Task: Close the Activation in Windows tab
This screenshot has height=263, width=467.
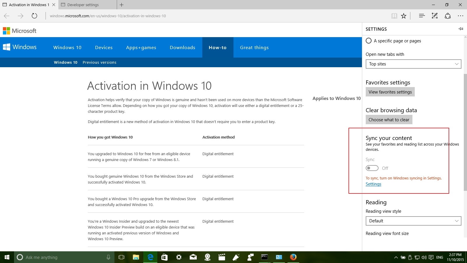Action: 54,5
